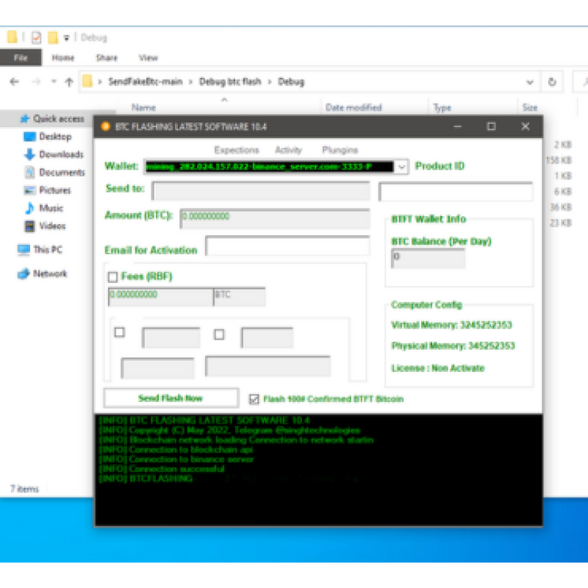Open the Plungins menu
Screen dimensions: 588x588
click(340, 151)
